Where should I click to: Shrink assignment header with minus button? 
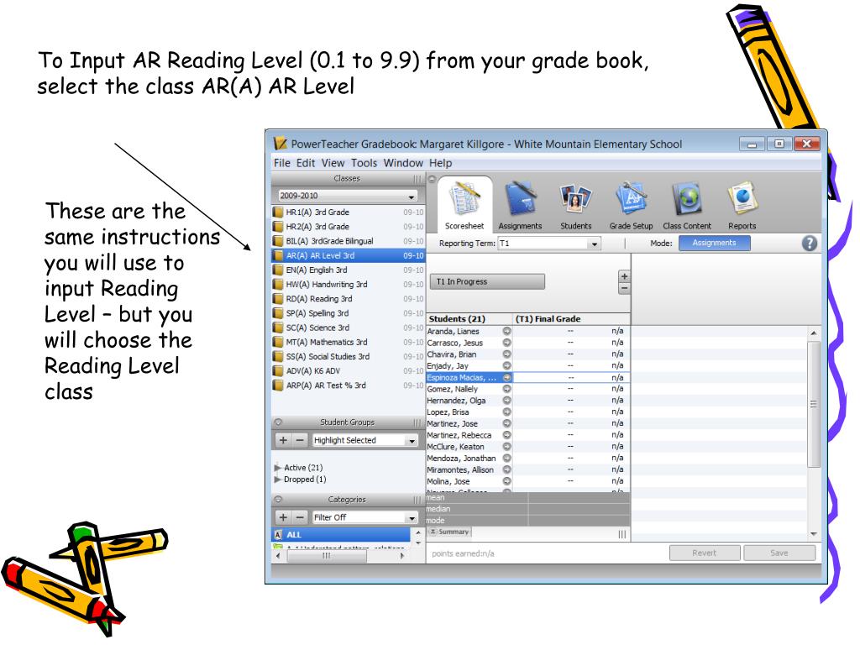(x=624, y=289)
